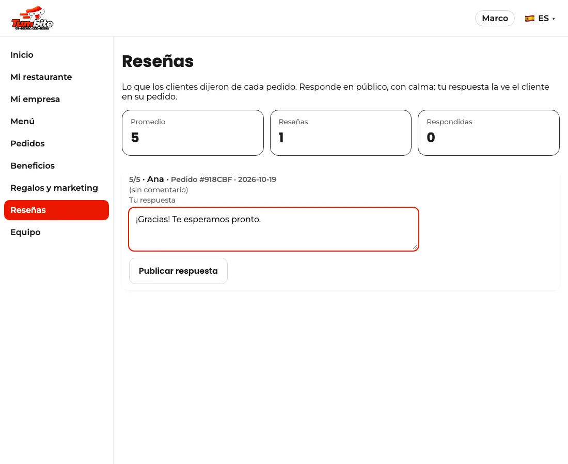Image resolution: width=568 pixels, height=464 pixels.
Task: Click the order text 'Pedido #918CBF'
Action: point(201,179)
